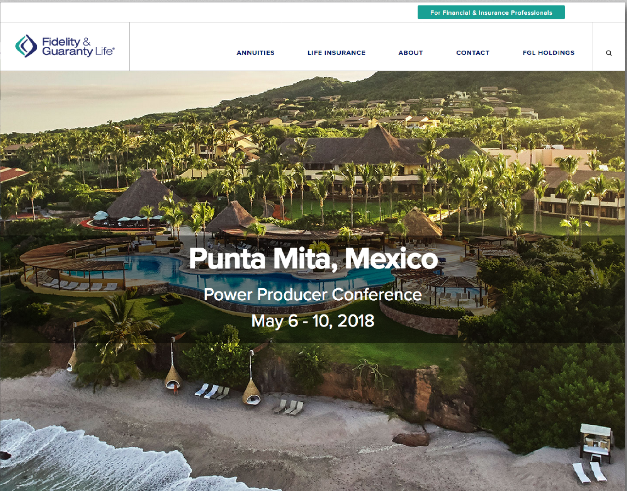Open the Life Insurance menu
The image size is (627, 491).
point(336,53)
